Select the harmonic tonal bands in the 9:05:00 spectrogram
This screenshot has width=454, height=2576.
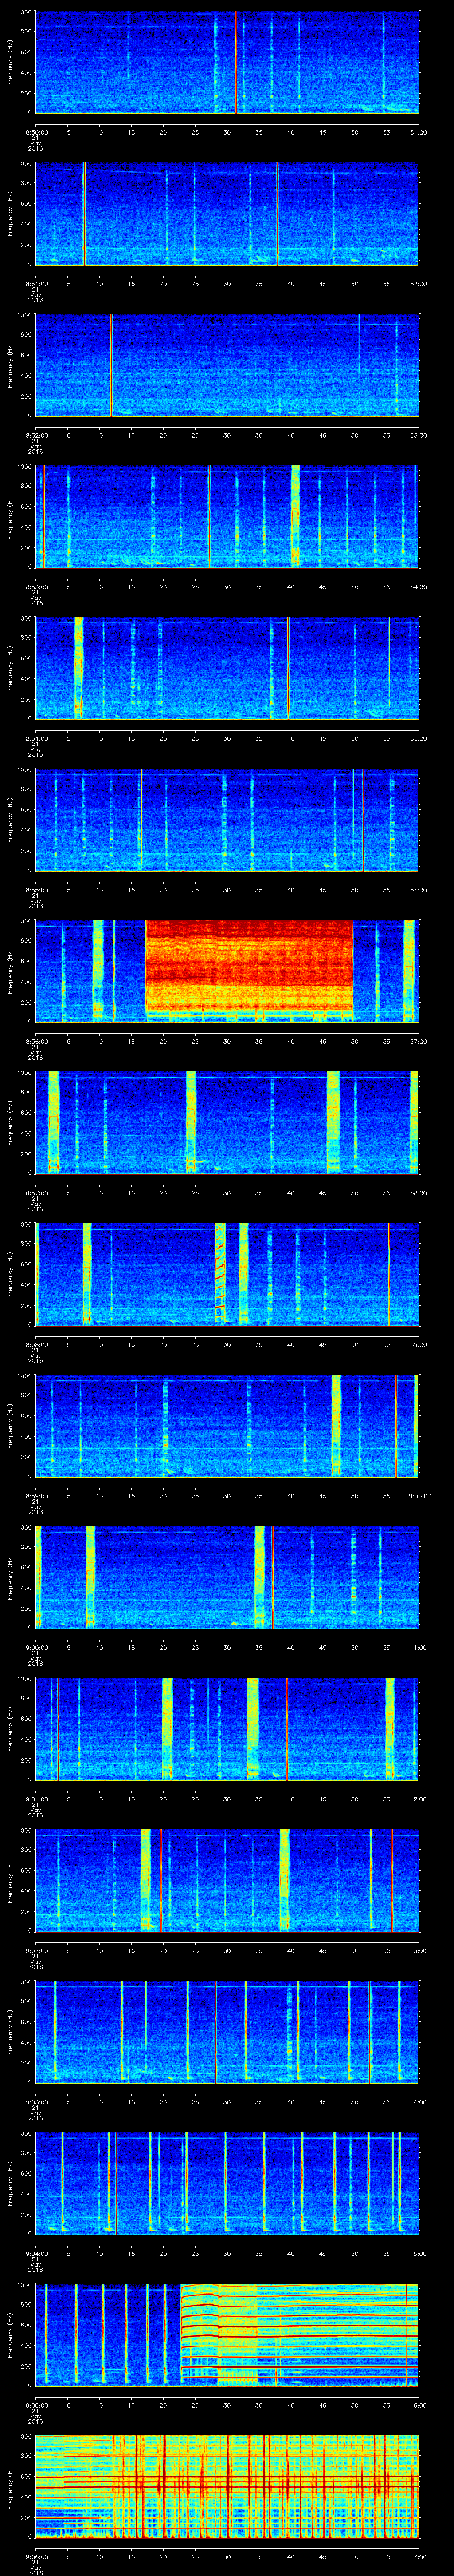(x=299, y=2334)
